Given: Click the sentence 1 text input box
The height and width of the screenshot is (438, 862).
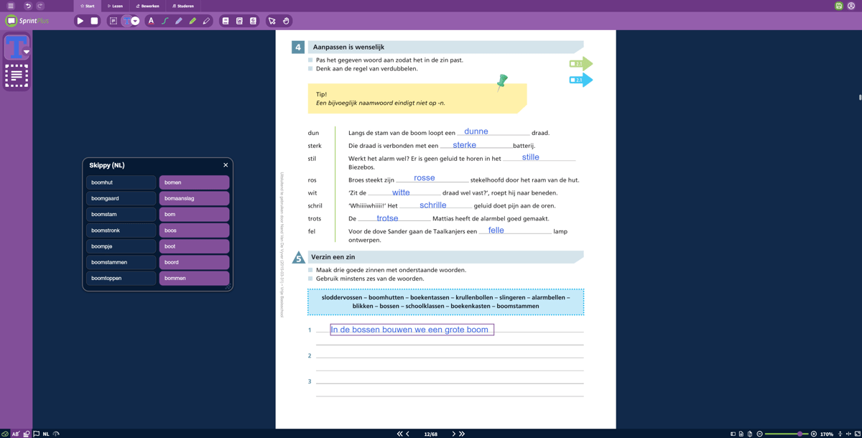Looking at the screenshot, I should pos(412,330).
